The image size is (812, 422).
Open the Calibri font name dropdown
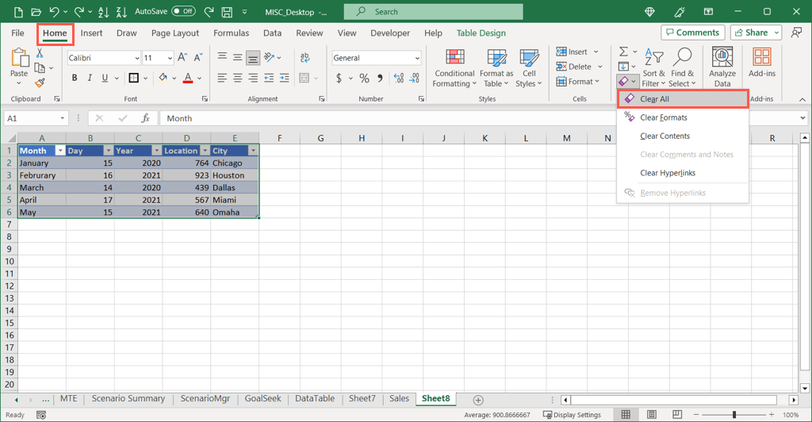[136, 58]
